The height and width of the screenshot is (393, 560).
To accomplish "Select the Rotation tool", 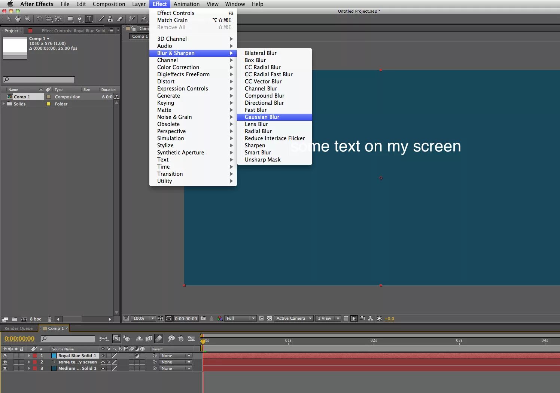I will 40,19.
